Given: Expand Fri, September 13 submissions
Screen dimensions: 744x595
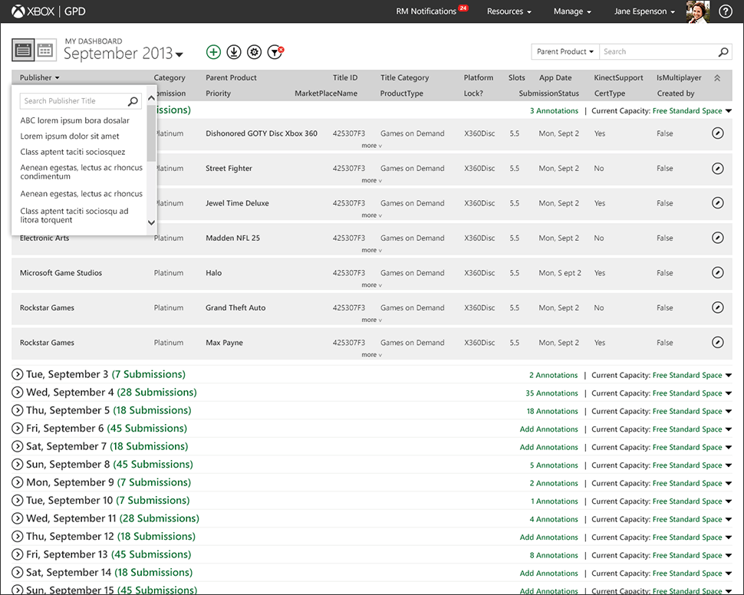Looking at the screenshot, I should pos(17,554).
